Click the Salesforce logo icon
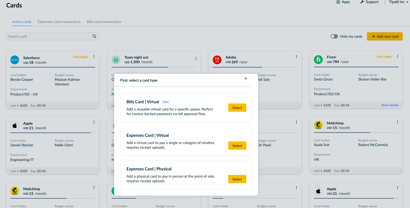This screenshot has width=410, height=208. click(x=15, y=60)
